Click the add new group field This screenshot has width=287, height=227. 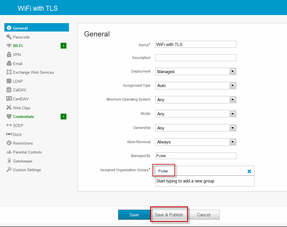[204, 181]
